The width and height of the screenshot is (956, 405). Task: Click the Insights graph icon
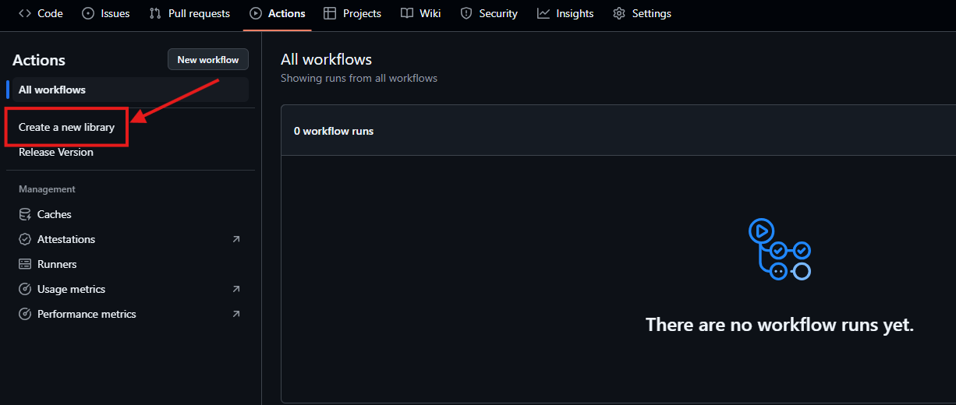[544, 13]
